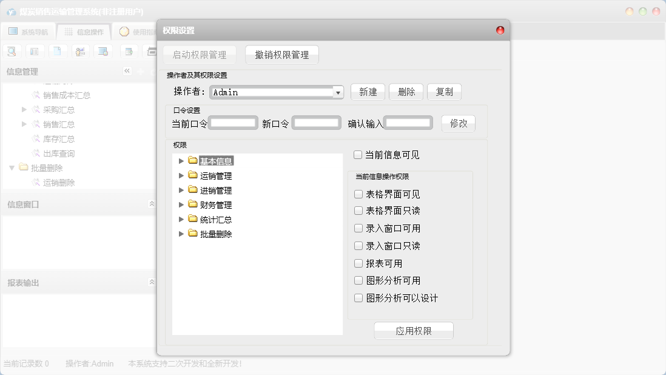Focus the 新口令 password field
Image resolution: width=666 pixels, height=375 pixels.
pyautogui.click(x=316, y=123)
